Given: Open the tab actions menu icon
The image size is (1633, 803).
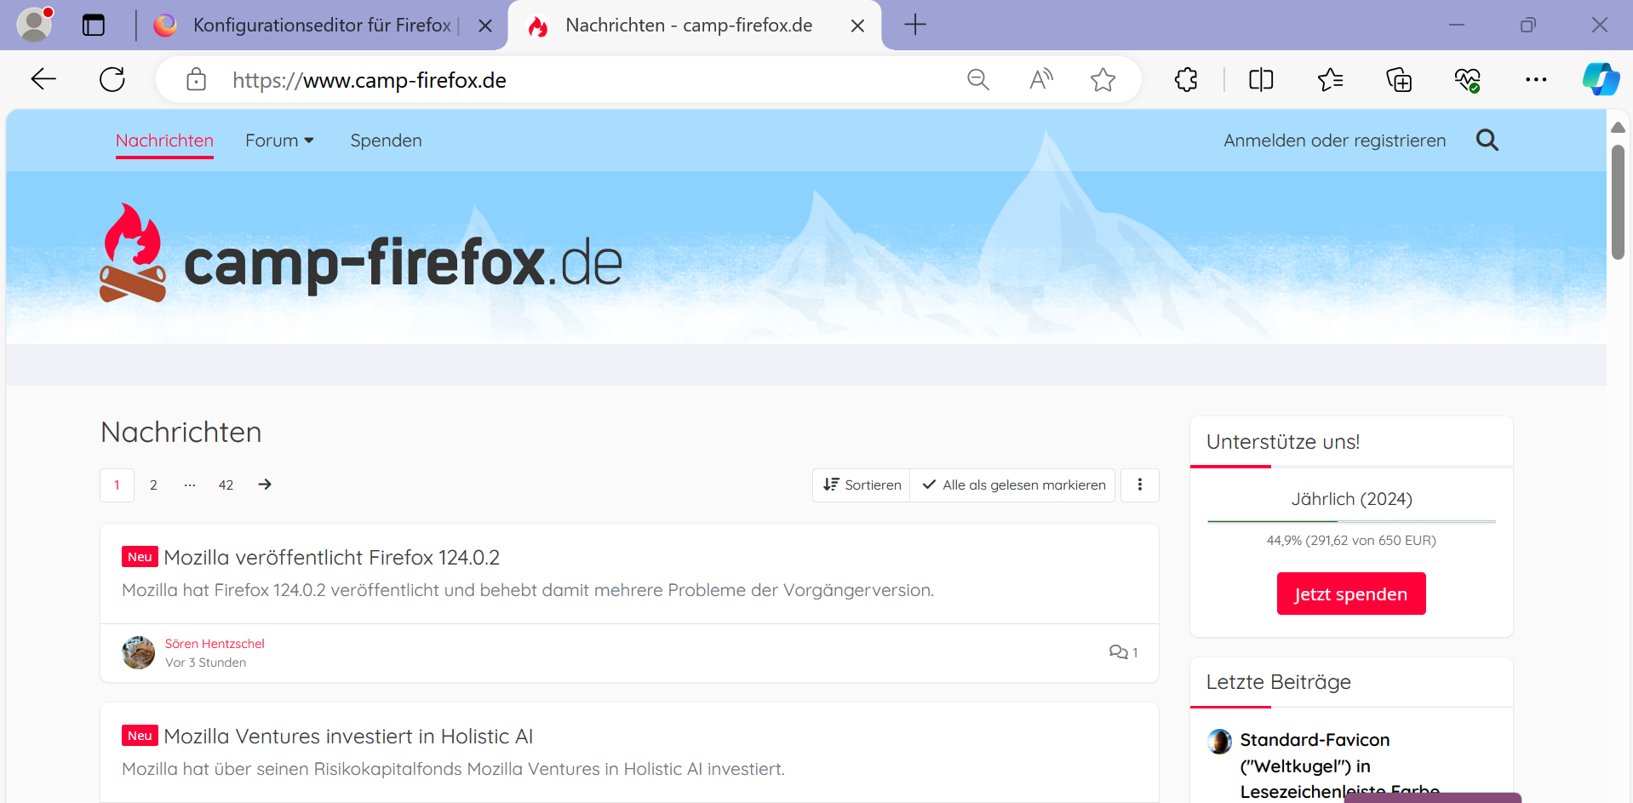Looking at the screenshot, I should (x=94, y=26).
